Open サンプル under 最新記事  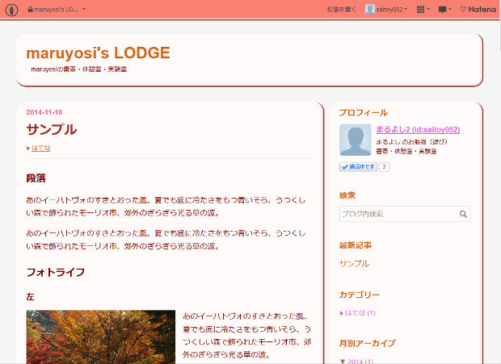354,264
